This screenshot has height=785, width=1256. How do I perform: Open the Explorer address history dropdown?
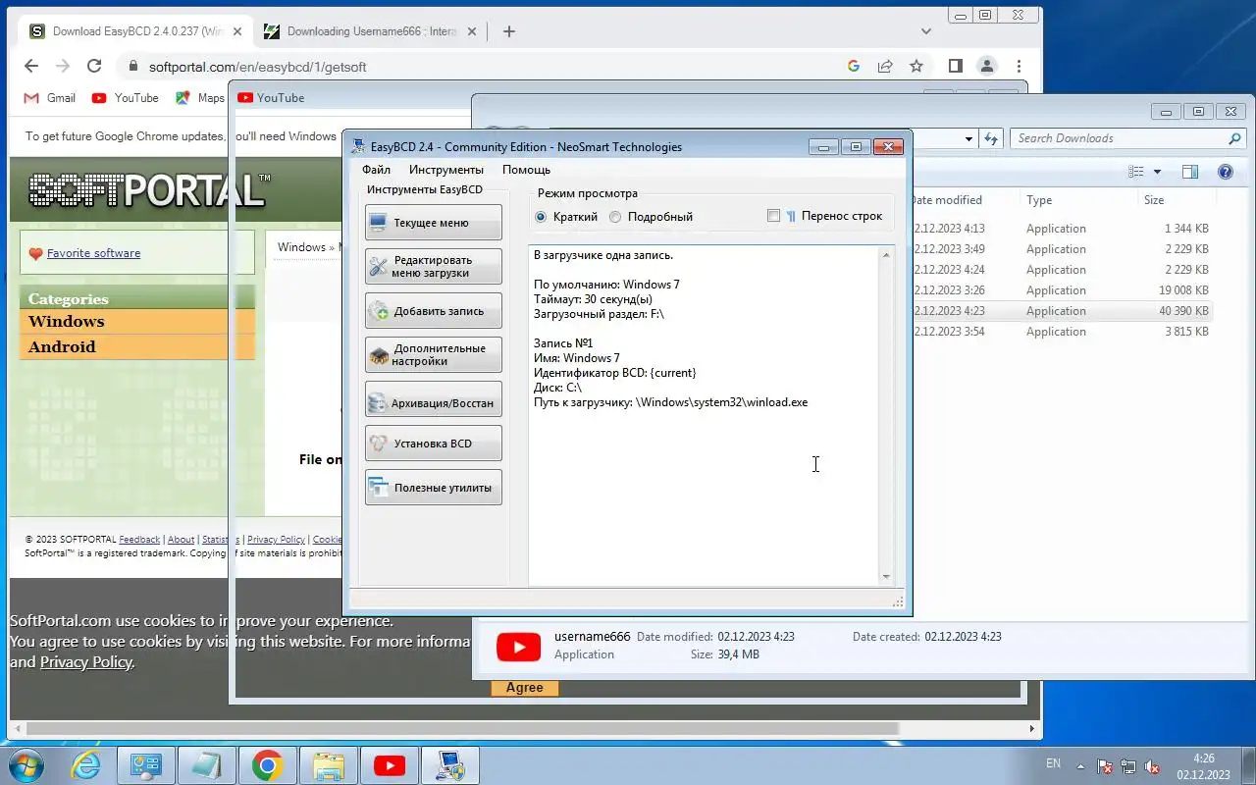(968, 138)
